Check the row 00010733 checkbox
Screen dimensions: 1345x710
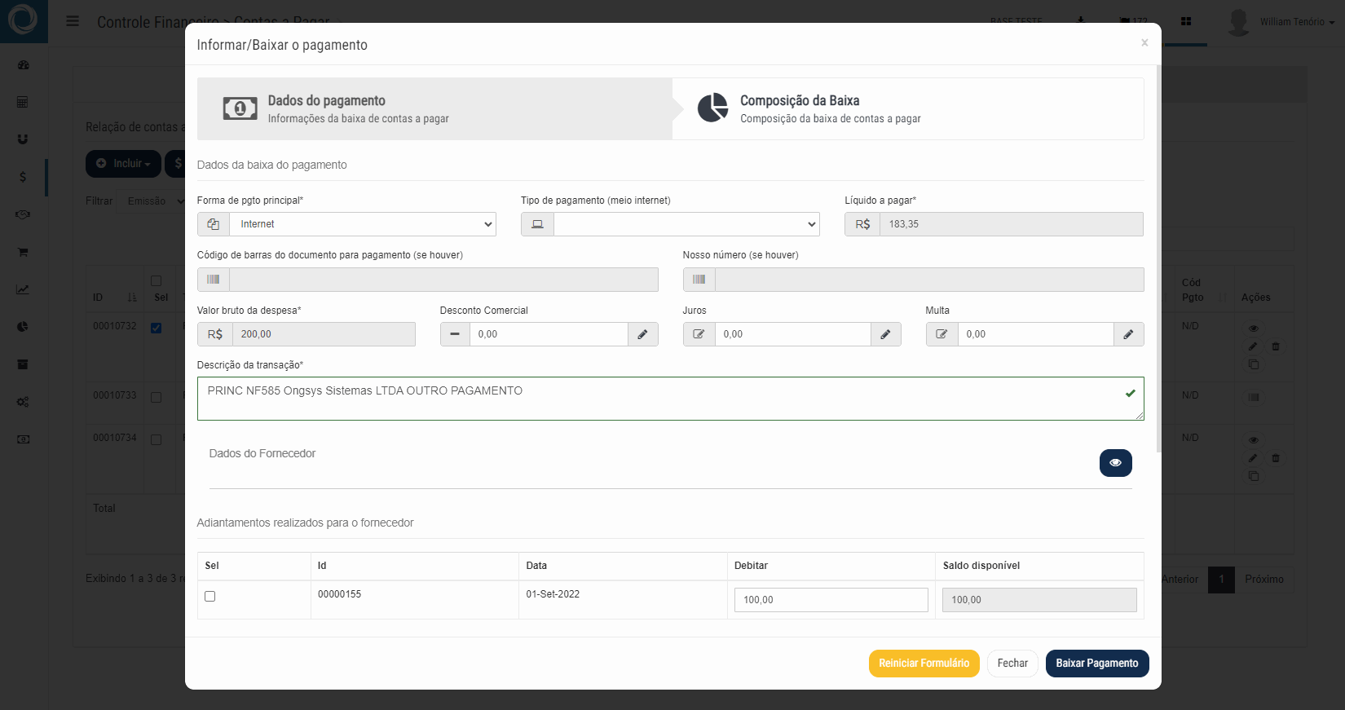coord(156,397)
